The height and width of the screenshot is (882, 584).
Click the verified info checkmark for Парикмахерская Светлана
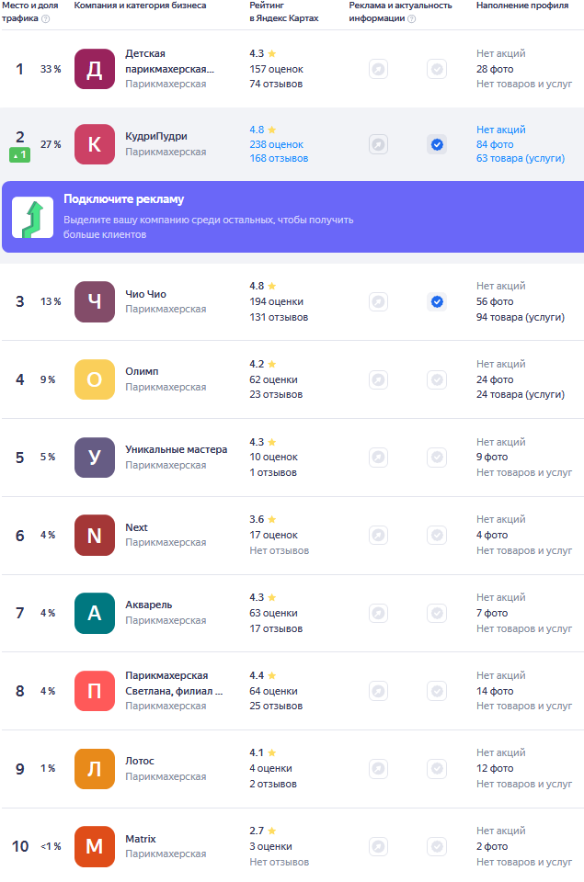437,691
